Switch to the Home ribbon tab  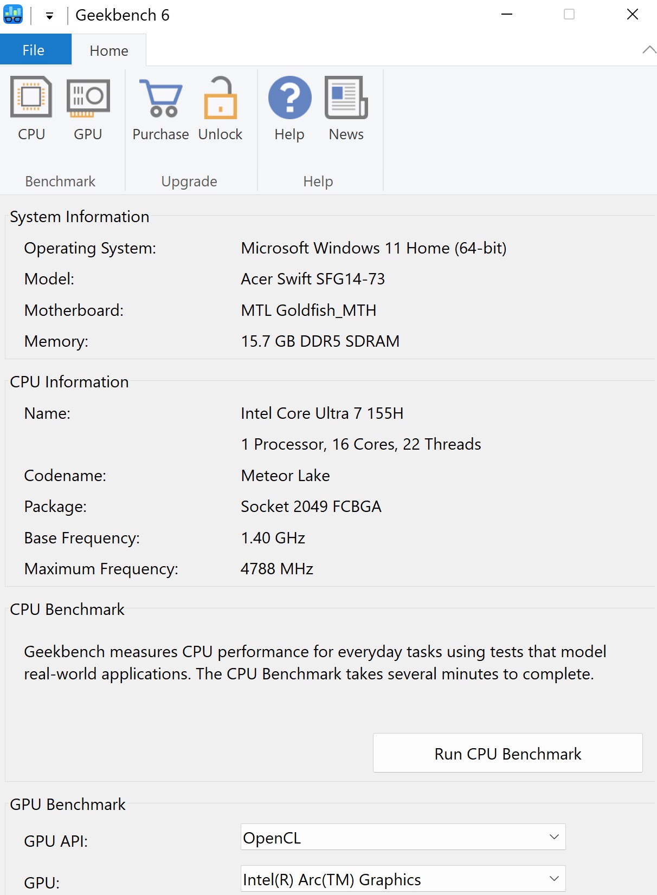109,50
